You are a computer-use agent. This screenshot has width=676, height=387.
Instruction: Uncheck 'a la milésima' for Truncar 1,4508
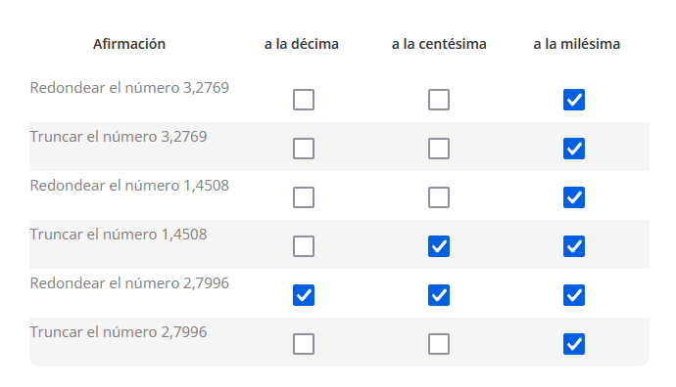[x=574, y=246]
